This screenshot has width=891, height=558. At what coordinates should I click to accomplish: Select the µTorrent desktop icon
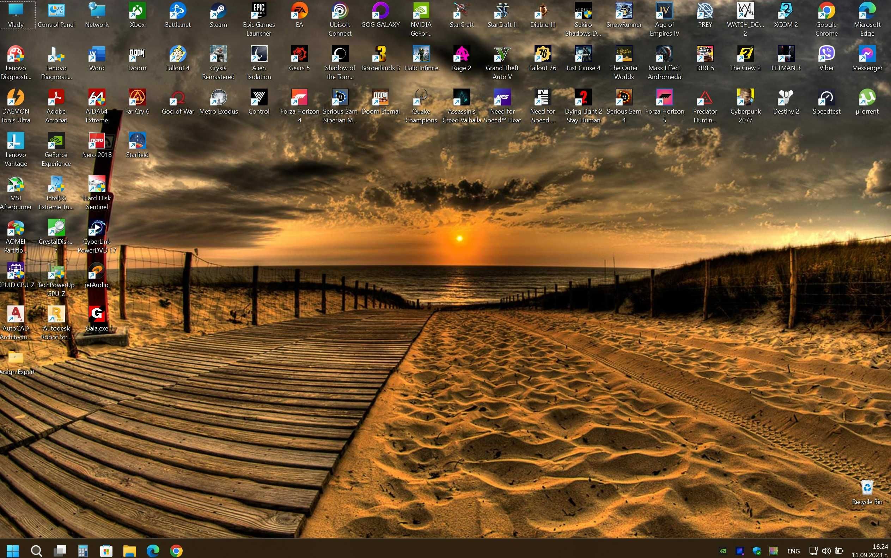click(x=867, y=102)
